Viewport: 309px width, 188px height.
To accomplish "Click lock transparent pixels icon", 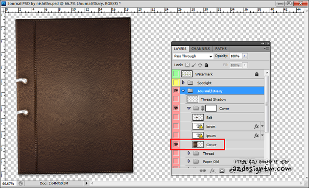I will [x=187, y=65].
